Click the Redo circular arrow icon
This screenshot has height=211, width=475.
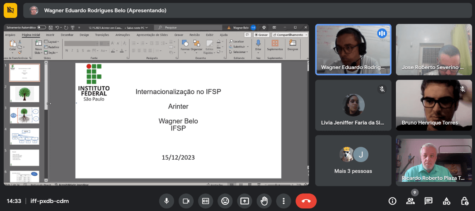tap(66, 27)
